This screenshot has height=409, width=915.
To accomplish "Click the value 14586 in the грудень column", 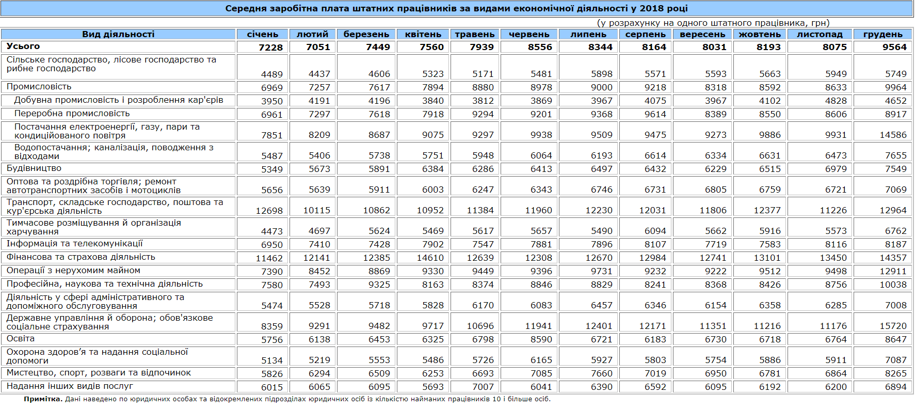I will pyautogui.click(x=893, y=135).
